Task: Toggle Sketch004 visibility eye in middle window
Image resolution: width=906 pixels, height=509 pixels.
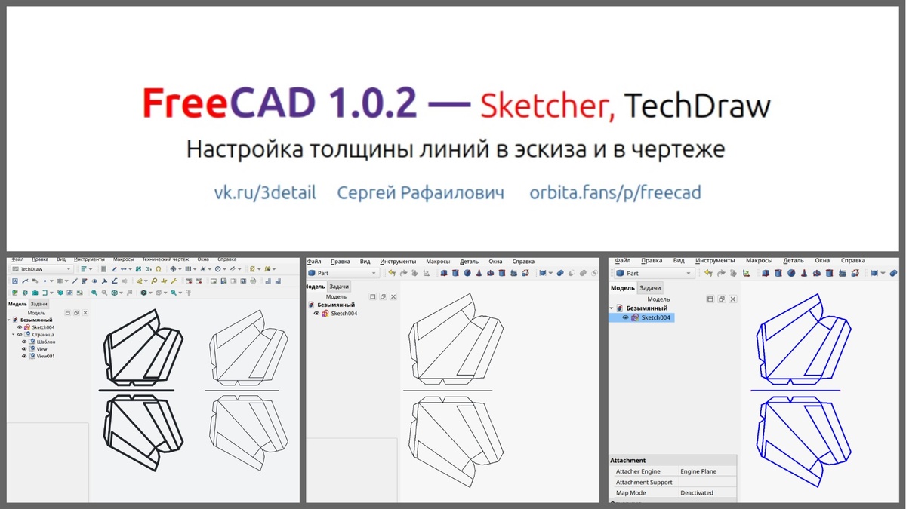Action: coord(316,313)
